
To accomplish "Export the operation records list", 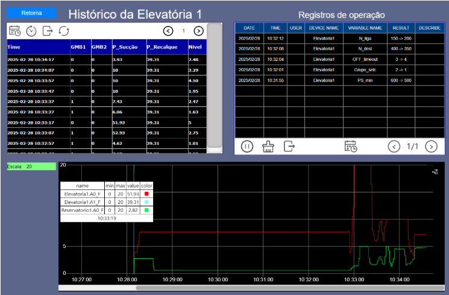I will pos(289,146).
